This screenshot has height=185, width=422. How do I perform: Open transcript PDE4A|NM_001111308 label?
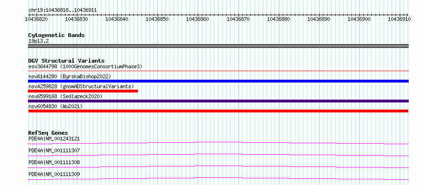click(54, 162)
